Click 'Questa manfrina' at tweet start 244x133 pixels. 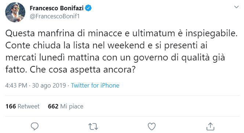(x=40, y=33)
